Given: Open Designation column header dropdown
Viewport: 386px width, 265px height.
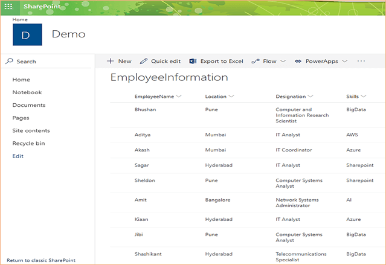Looking at the screenshot, I should pos(310,96).
